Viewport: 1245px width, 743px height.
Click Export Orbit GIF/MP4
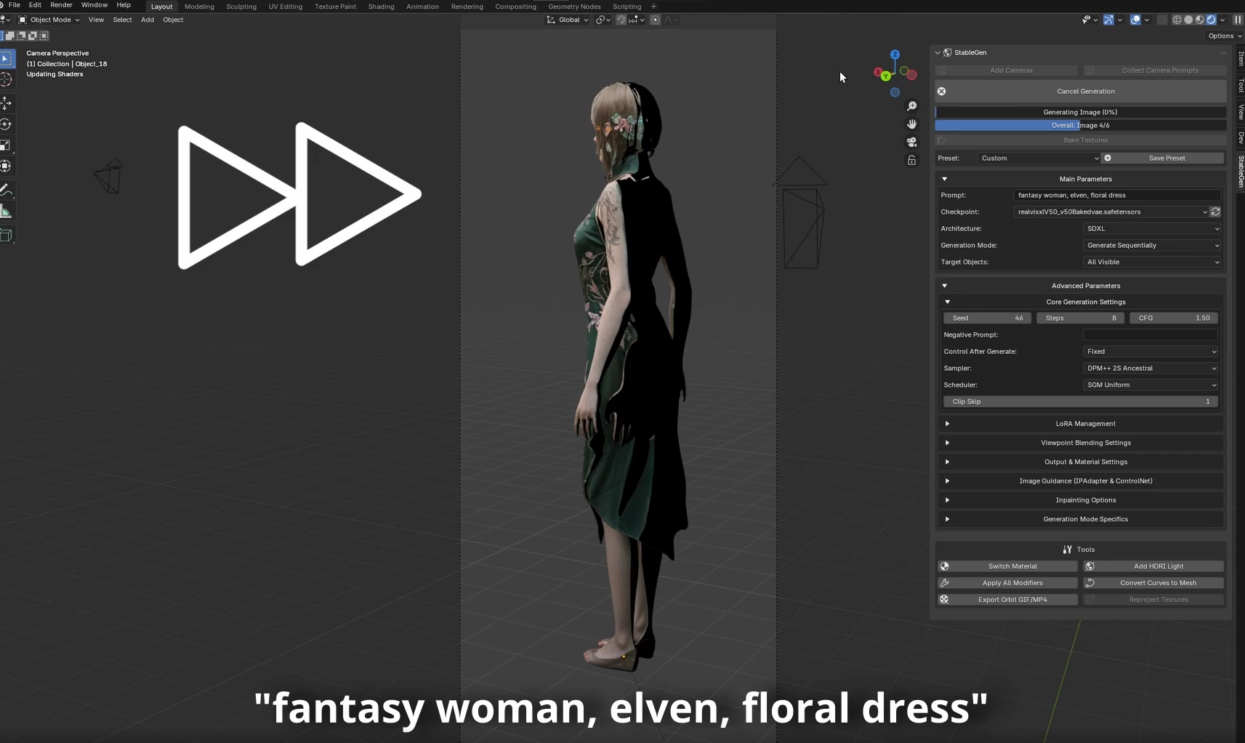(x=1007, y=600)
